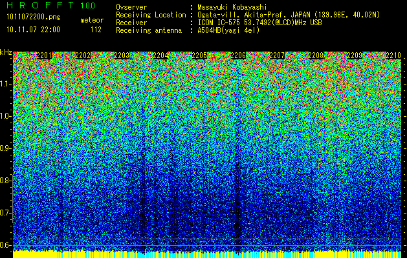Image resolution: width=407 pixels, height=258 pixels.
Task: Click the meteor count 112
Action: (x=96, y=30)
